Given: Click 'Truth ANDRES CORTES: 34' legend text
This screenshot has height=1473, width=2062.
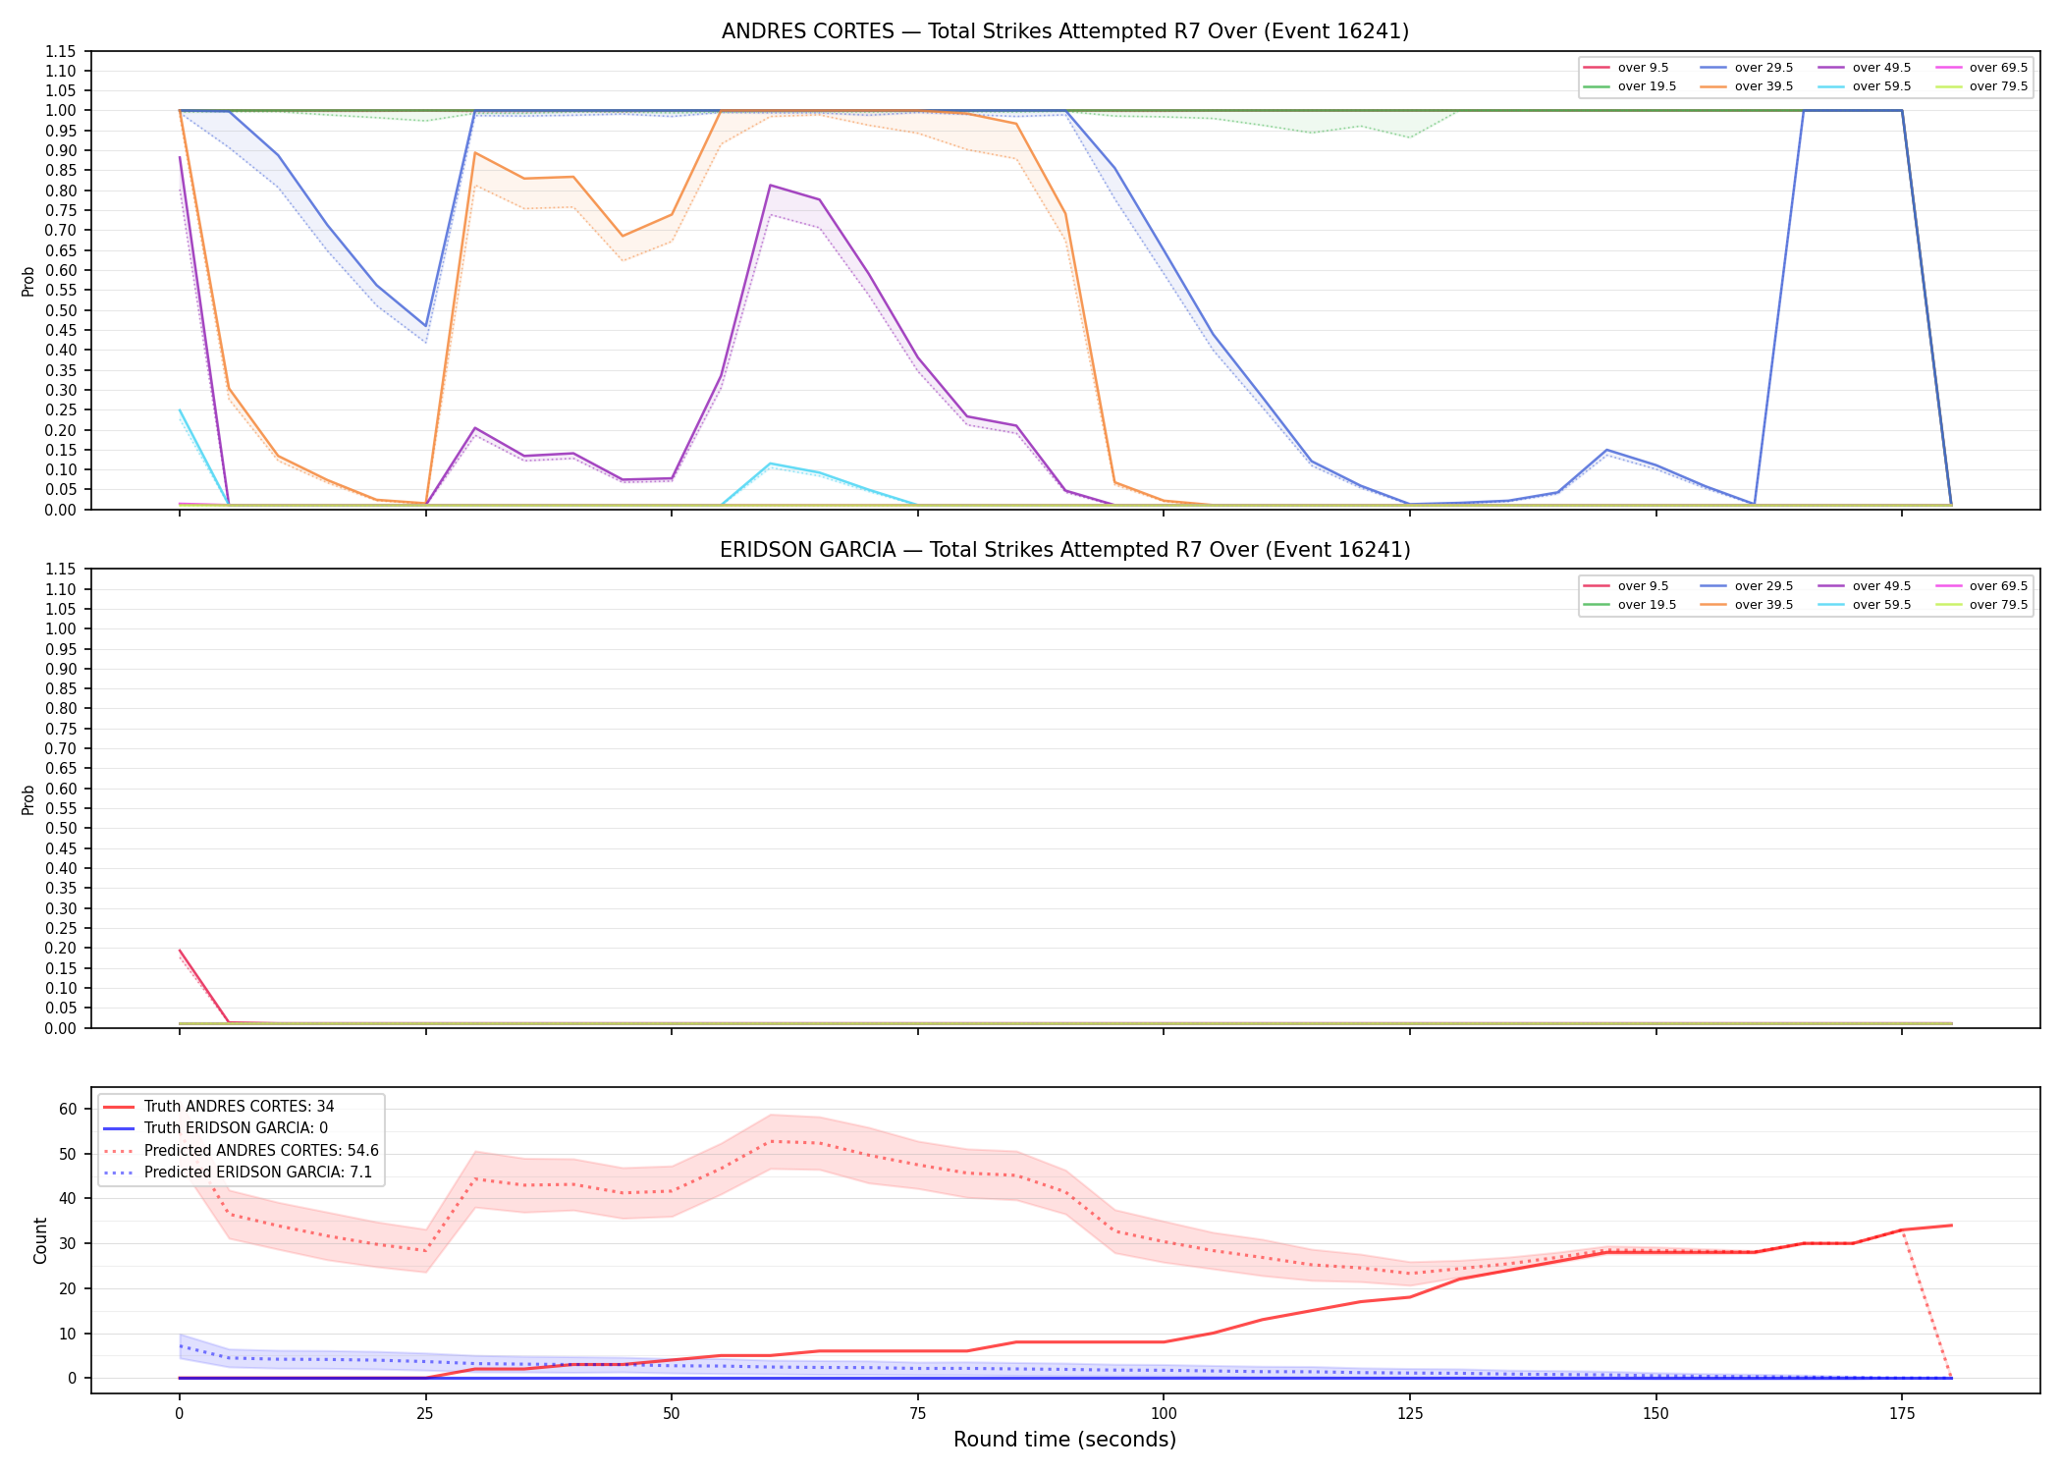Looking at the screenshot, I should coord(239,1107).
